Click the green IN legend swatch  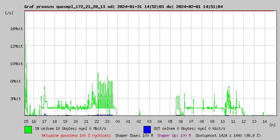28,129
